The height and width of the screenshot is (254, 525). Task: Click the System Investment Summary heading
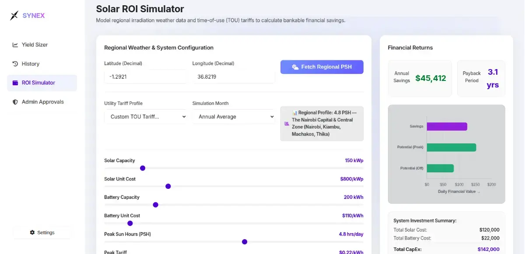[425, 220]
